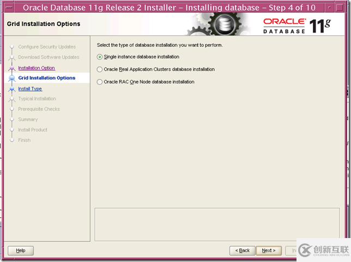The height and width of the screenshot is (262, 351).
Task: Select Oracle RAC One Node database installation
Action: (x=146, y=82)
